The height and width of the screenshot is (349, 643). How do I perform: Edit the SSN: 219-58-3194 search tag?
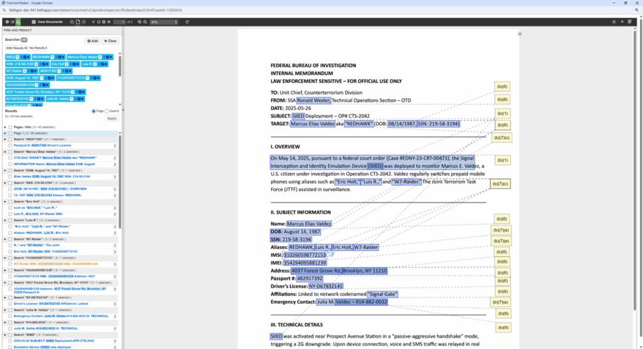[43, 64]
